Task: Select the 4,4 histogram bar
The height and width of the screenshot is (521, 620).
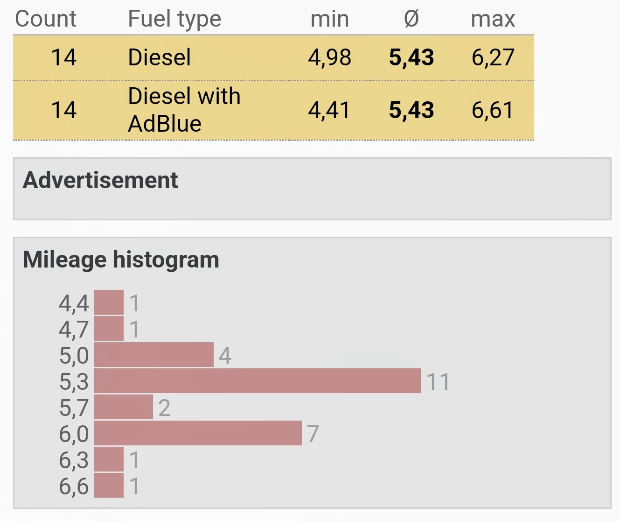Action: tap(109, 302)
